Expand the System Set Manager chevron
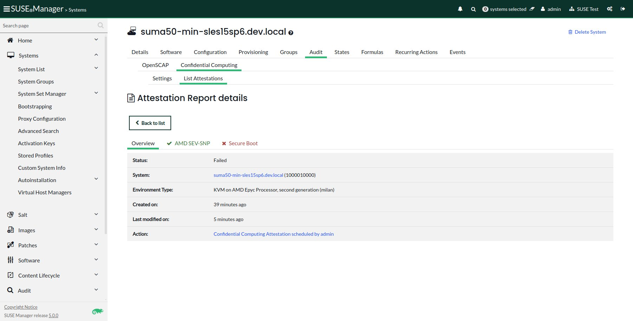Image resolution: width=633 pixels, height=321 pixels. pos(96,93)
